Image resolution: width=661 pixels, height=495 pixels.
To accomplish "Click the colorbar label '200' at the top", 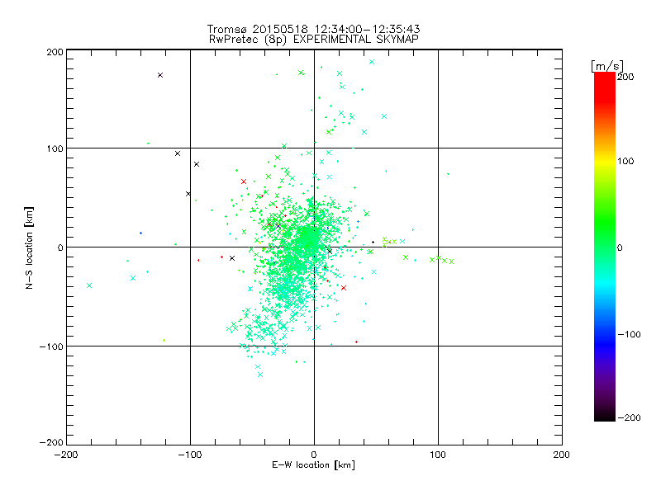I will (625, 77).
